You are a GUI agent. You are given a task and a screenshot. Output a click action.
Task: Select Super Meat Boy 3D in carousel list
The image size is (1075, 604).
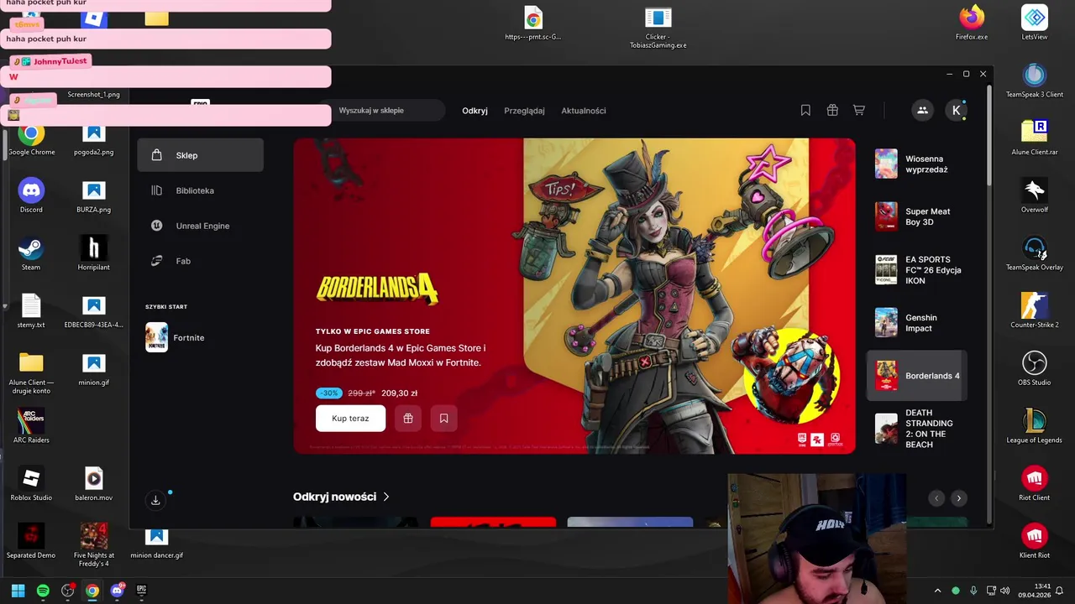pos(916,216)
